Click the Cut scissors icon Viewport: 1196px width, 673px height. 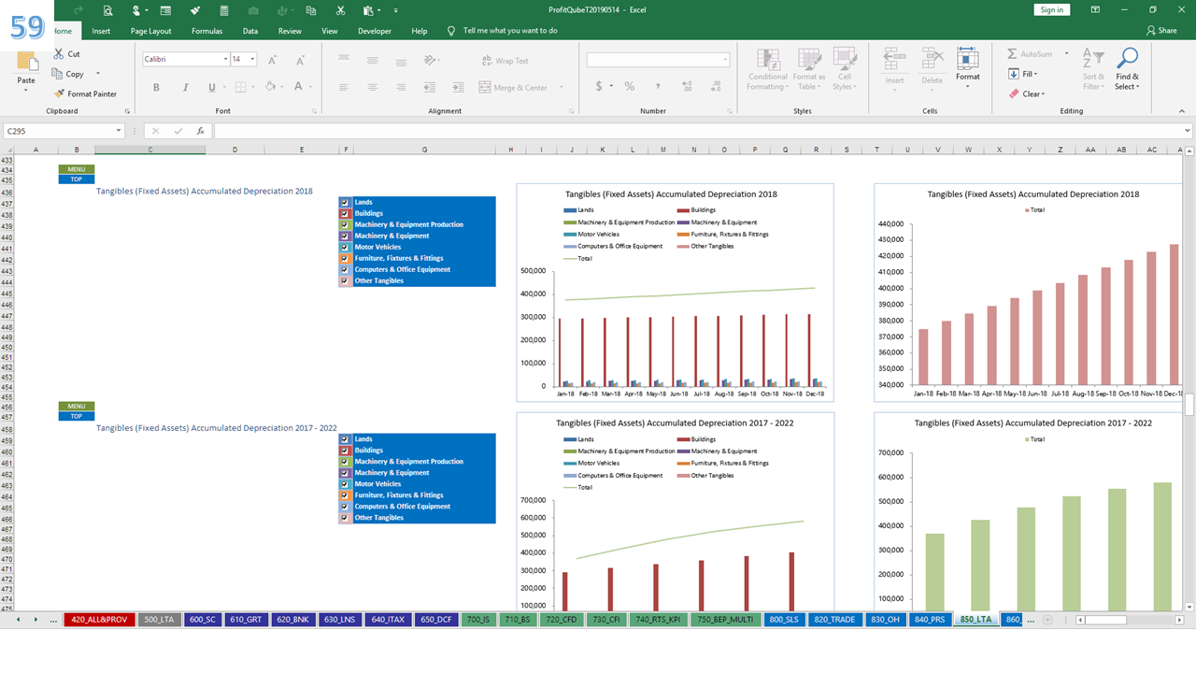click(59, 54)
